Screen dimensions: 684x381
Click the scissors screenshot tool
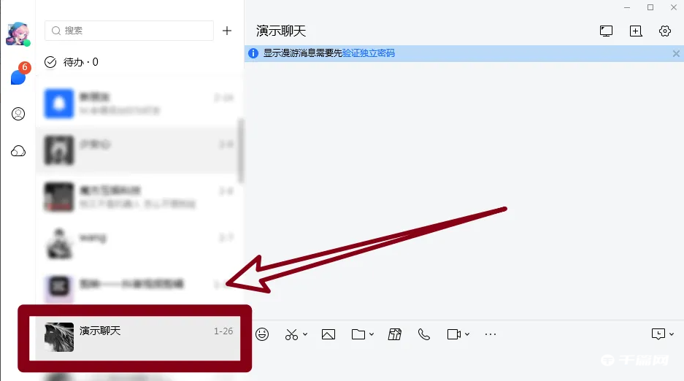coord(291,334)
